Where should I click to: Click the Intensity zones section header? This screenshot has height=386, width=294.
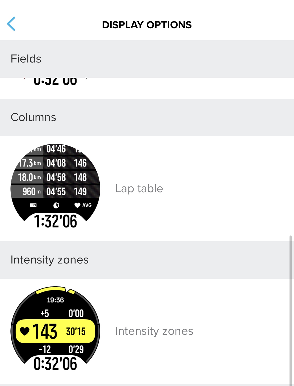pos(147,260)
